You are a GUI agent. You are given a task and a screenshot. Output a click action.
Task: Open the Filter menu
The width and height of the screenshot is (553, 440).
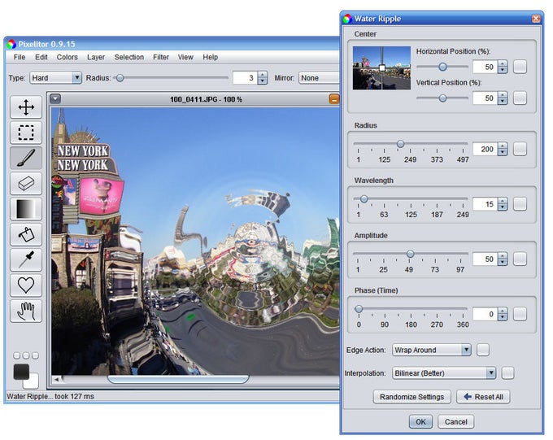point(161,58)
